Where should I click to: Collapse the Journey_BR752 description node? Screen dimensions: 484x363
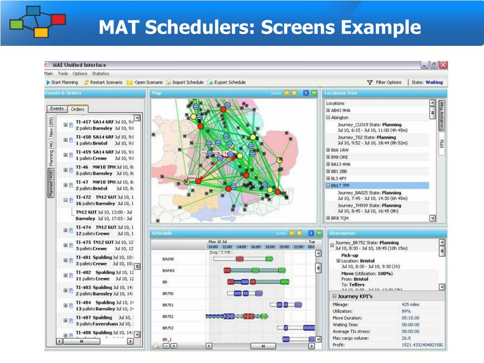332,245
